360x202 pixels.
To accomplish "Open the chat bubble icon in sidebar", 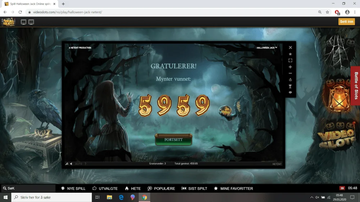I will (x=290, y=93).
